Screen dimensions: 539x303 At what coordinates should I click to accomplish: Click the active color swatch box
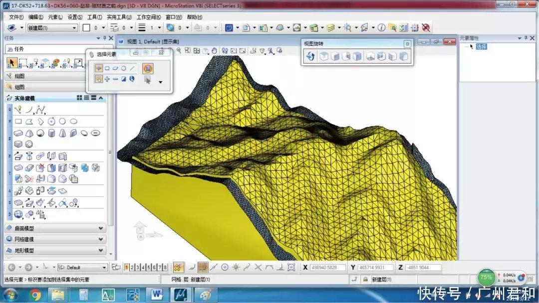pyautogui.click(x=86, y=28)
